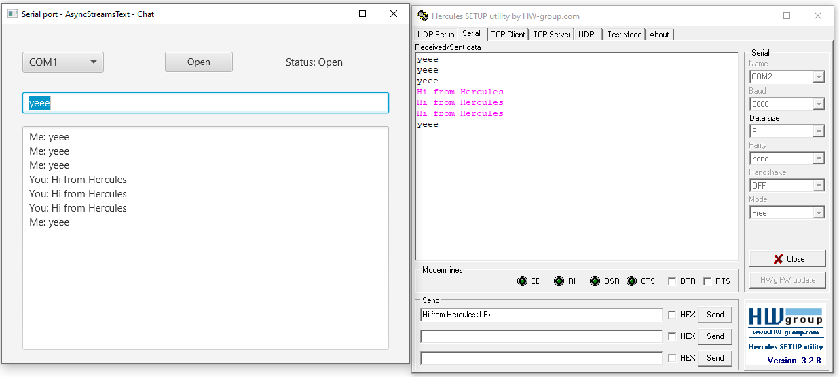
Task: Toggle the RI modem line indicator
Action: (559, 281)
